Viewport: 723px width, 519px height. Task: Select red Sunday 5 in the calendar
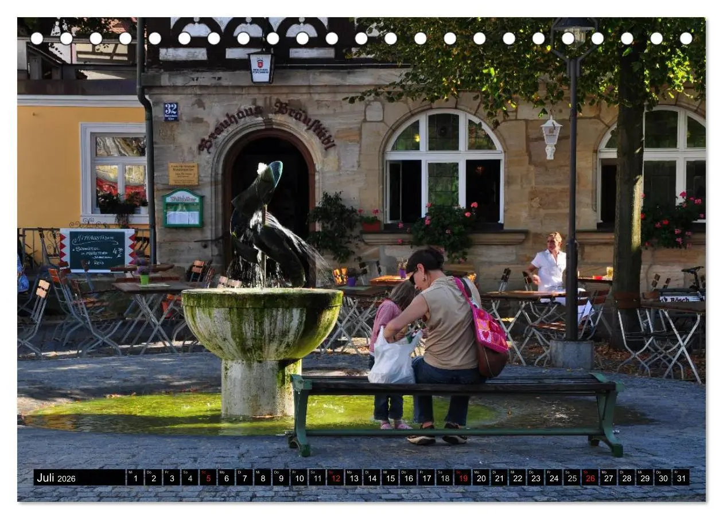coord(208,478)
